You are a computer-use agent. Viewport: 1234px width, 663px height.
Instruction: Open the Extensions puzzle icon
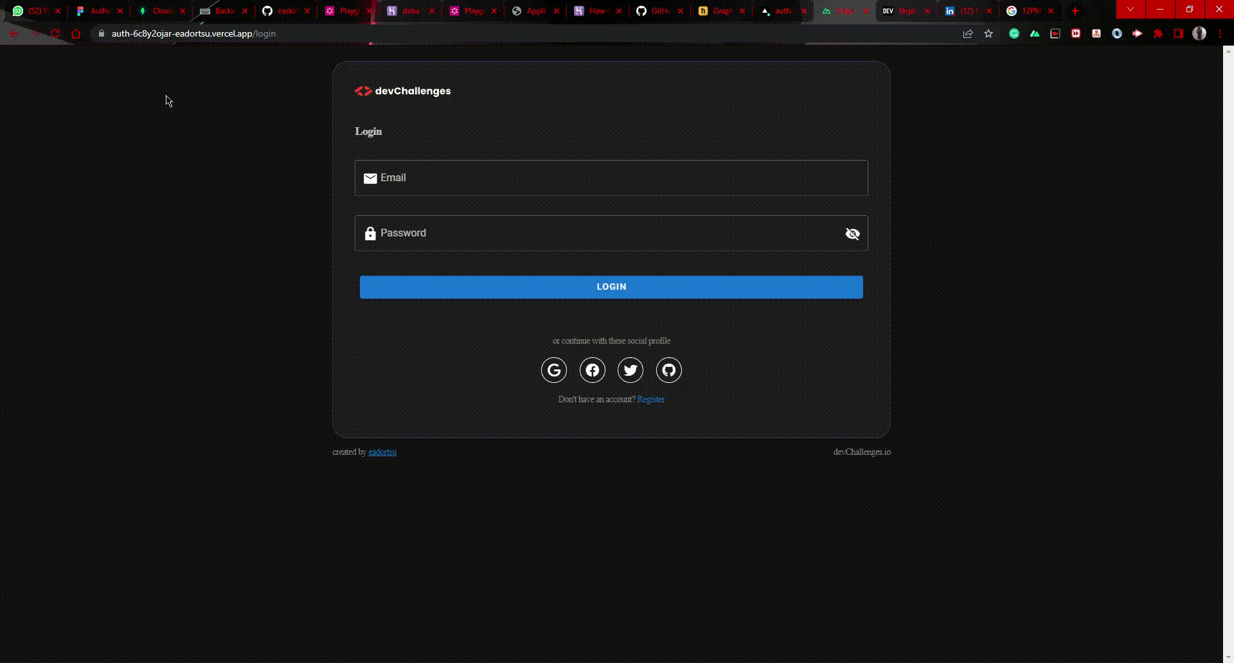(x=1158, y=33)
